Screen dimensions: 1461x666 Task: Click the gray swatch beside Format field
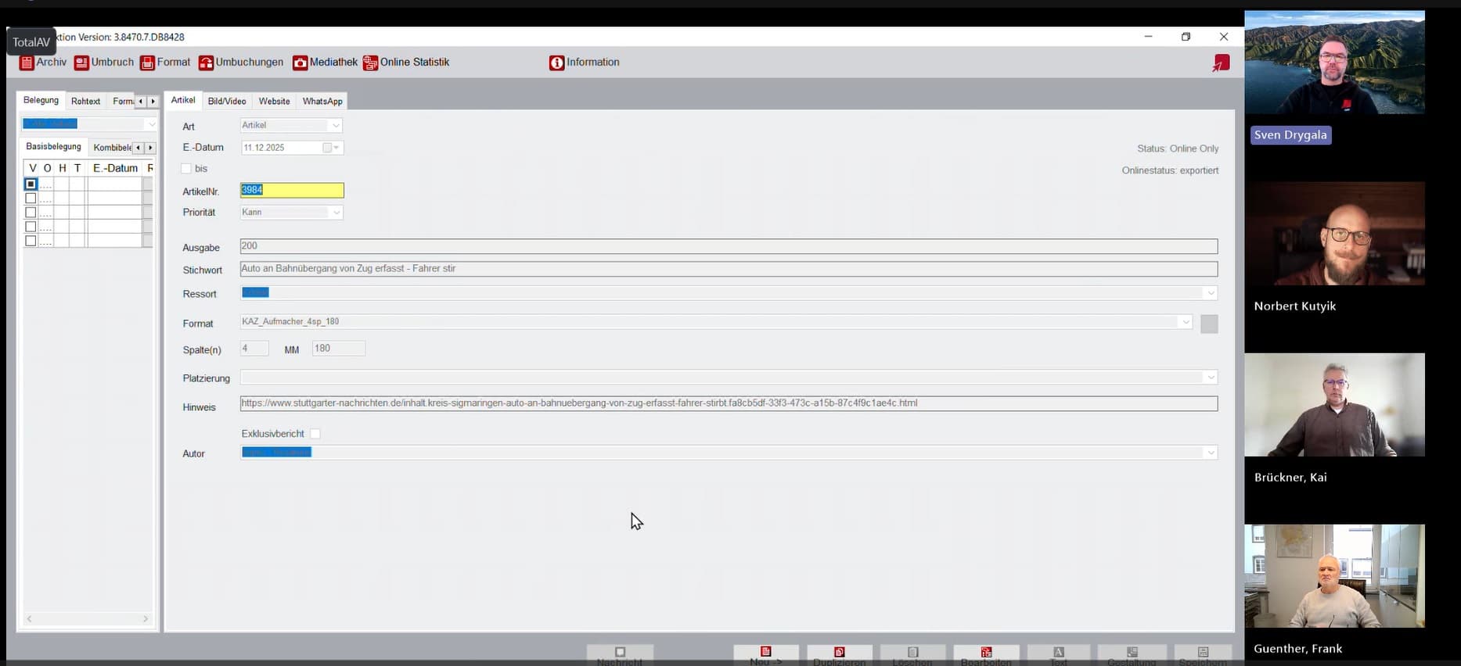[1209, 324]
